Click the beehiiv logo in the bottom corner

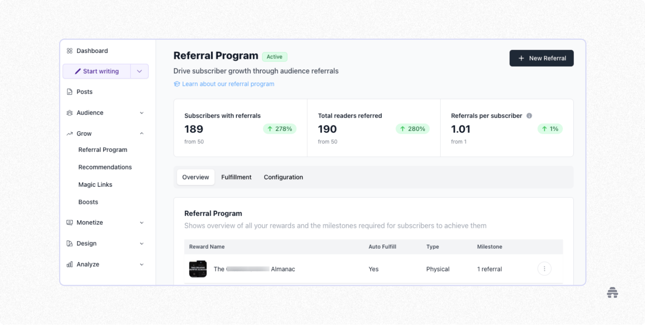[x=612, y=293]
